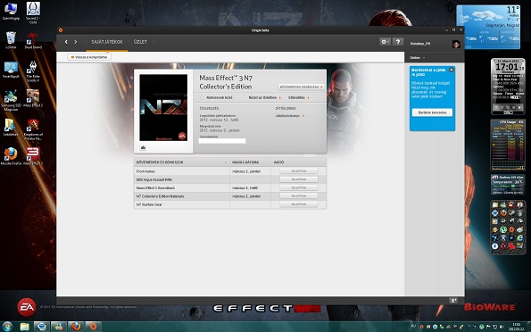Open the folder icon on the taskbar
The height and width of the screenshot is (332, 531).
[x=24, y=327]
